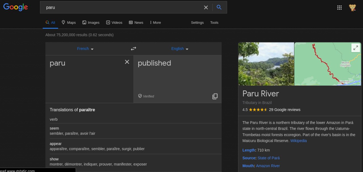This screenshot has width=363, height=172.
Task: Click the translated word 'published'
Action: pyautogui.click(x=154, y=63)
